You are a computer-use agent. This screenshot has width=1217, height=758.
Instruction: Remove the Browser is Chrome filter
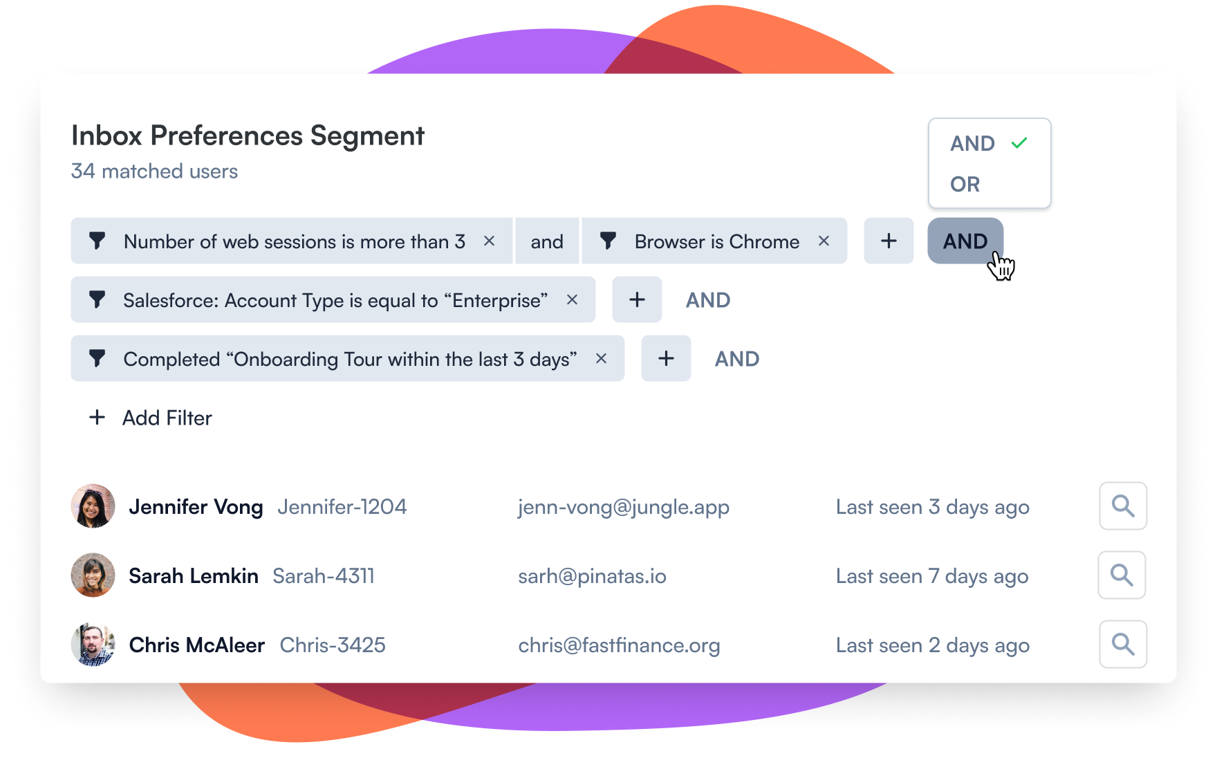pos(824,241)
